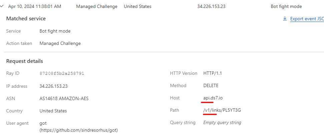Click the Ray ID value 87208f5b2a258791
This screenshot has height=135, width=324.
tap(61, 73)
